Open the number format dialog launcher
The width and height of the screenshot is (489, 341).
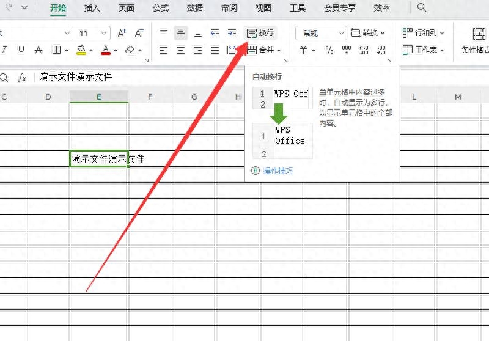click(389, 61)
